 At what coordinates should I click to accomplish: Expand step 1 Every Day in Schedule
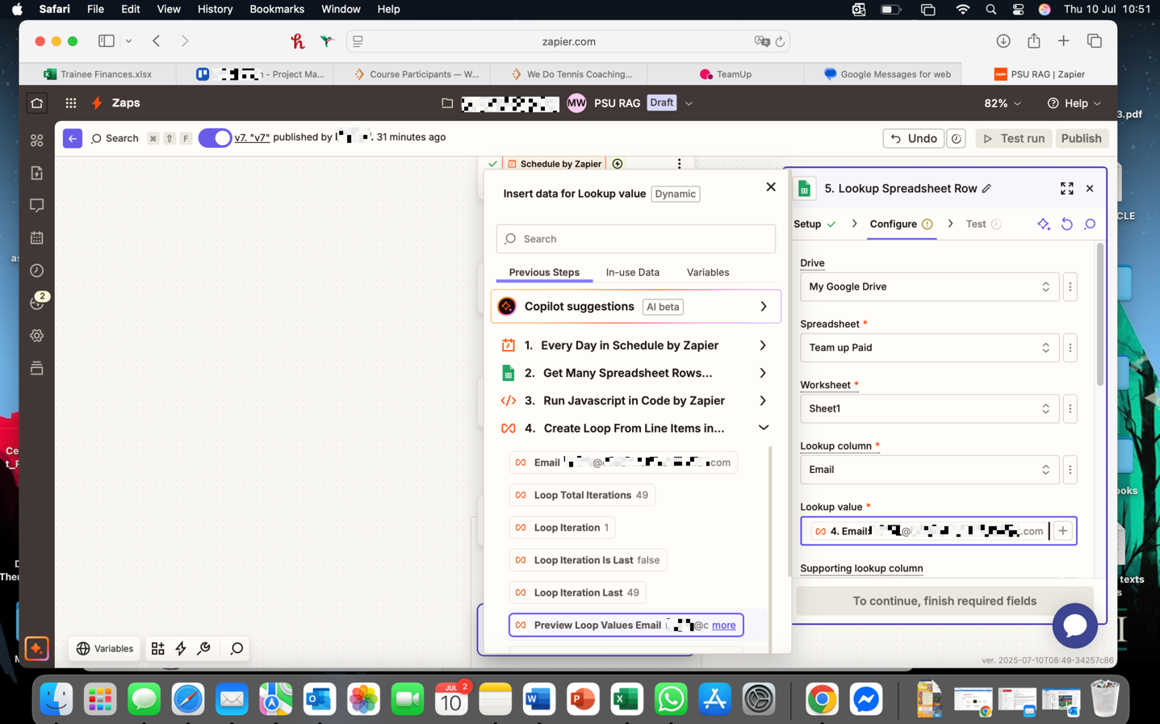click(636, 345)
